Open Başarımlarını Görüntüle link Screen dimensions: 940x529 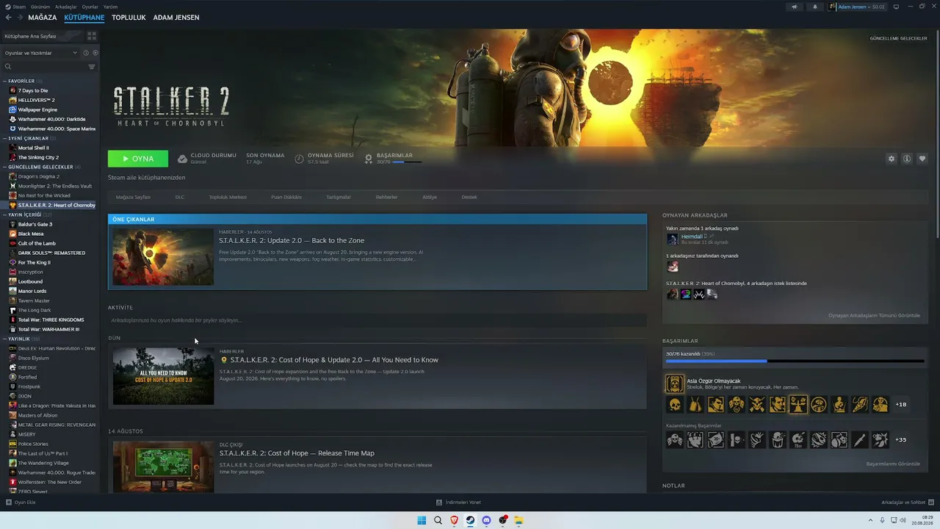coord(893,464)
